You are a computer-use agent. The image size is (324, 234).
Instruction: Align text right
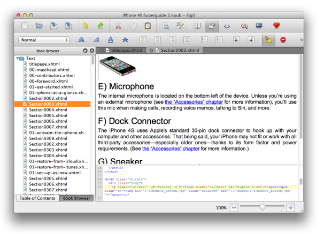[x=172, y=40]
